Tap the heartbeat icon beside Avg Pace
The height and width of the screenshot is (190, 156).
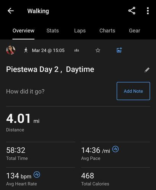116,149
